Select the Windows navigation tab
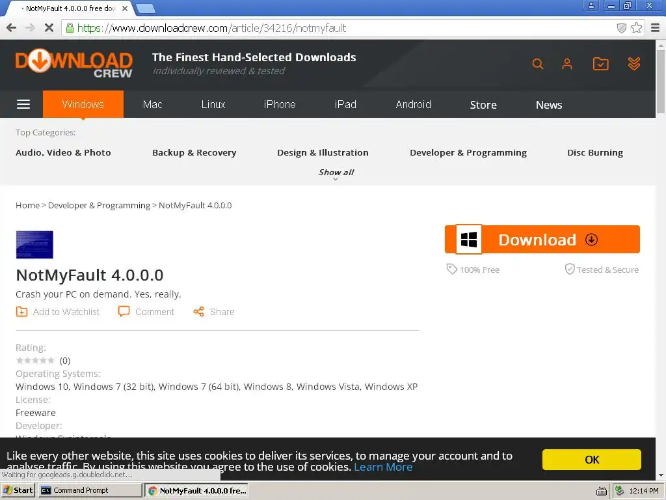Viewport: 666px width, 500px height. point(83,104)
